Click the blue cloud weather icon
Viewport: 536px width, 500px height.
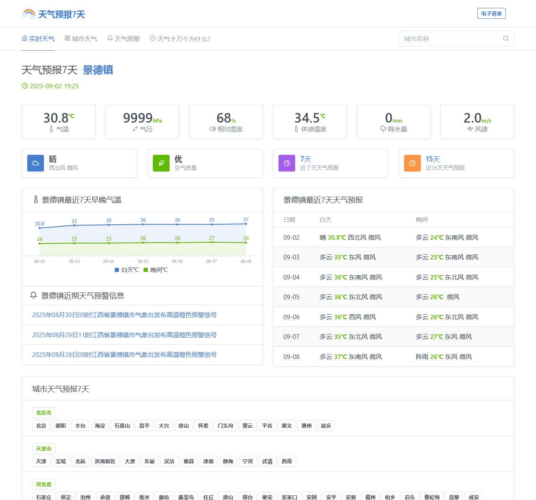pos(36,163)
